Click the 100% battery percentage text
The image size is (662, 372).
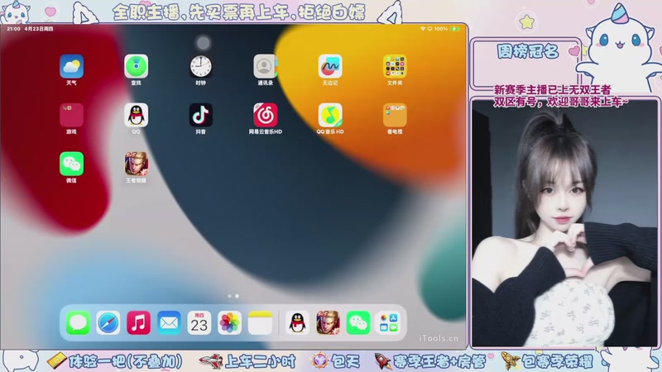point(441,29)
